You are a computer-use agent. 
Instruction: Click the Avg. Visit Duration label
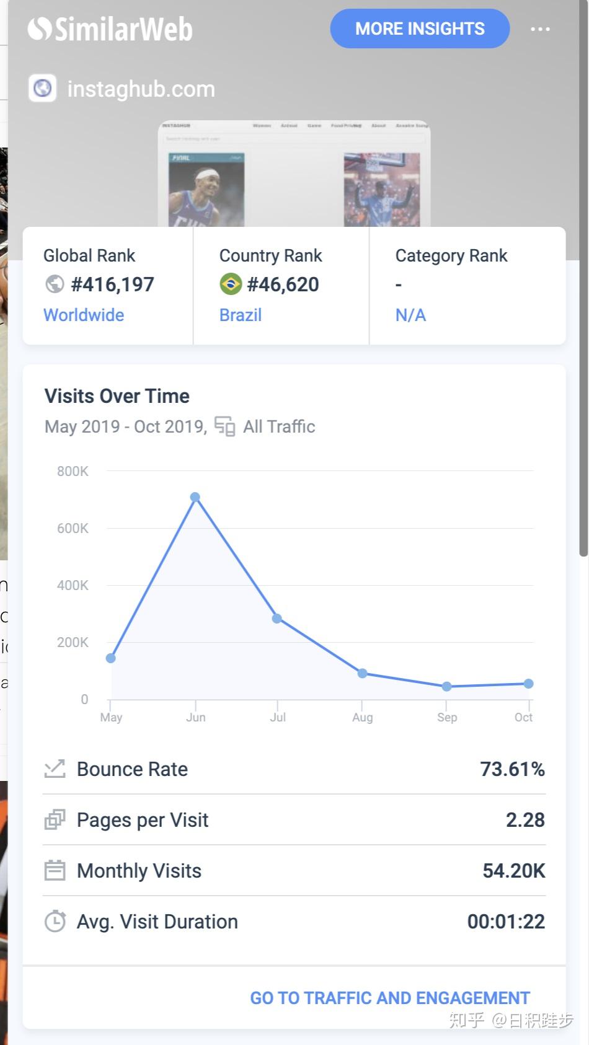click(157, 922)
